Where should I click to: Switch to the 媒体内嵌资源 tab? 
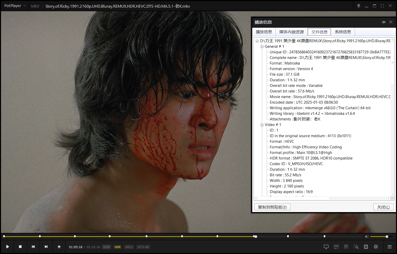coord(292,32)
